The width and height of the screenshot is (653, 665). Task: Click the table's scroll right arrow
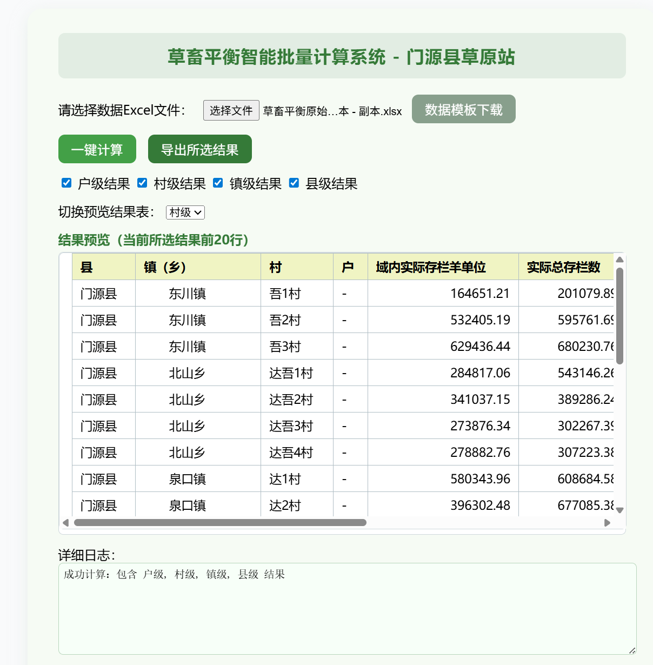607,523
